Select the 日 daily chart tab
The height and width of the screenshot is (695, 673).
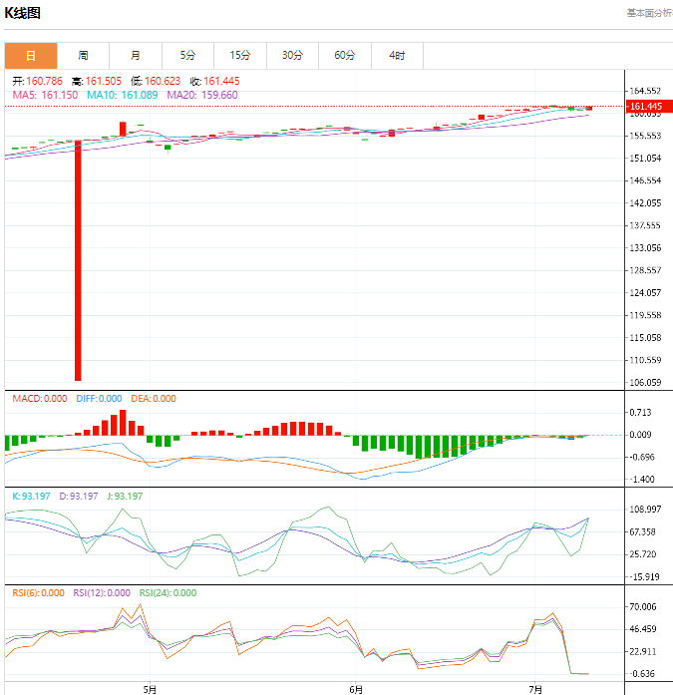[31, 56]
